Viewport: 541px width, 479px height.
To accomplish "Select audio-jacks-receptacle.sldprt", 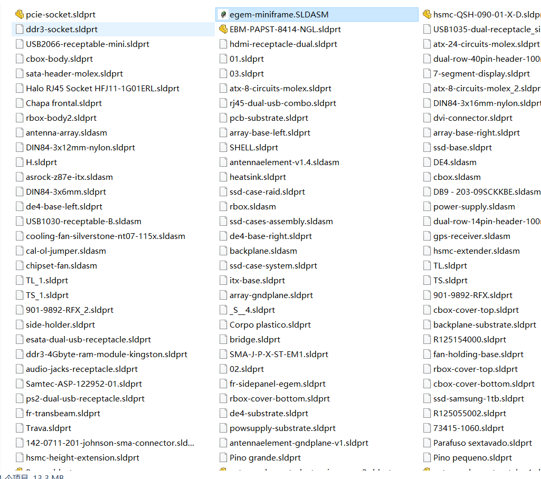I will [x=82, y=369].
